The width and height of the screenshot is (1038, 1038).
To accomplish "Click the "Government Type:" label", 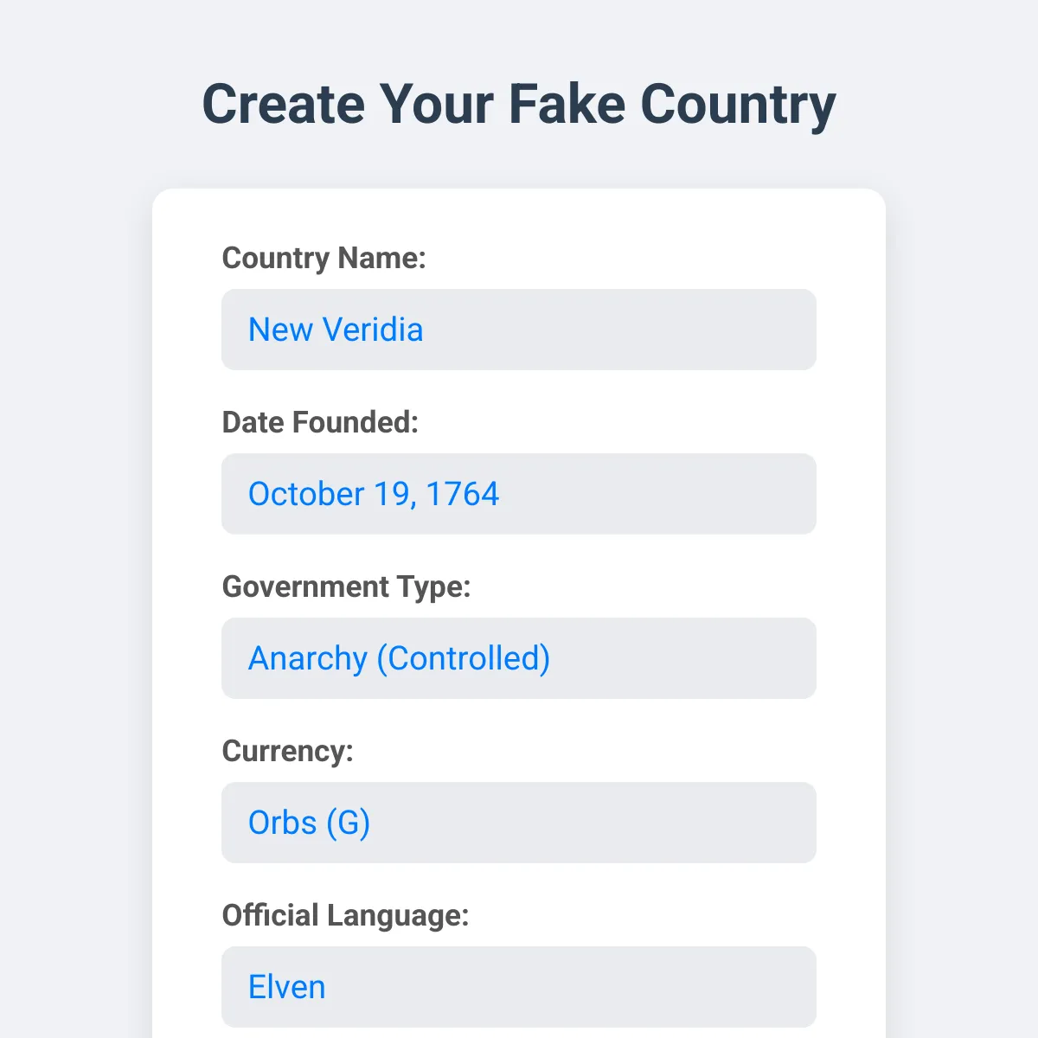I will [346, 586].
